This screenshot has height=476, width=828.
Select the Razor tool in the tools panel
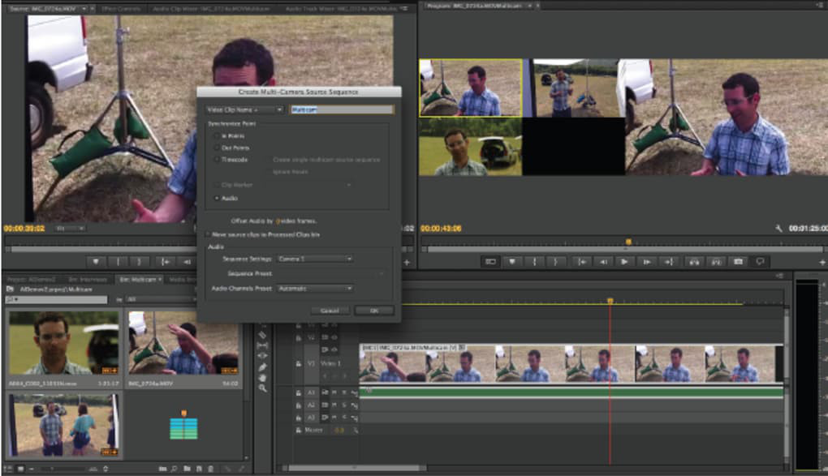coord(263,335)
